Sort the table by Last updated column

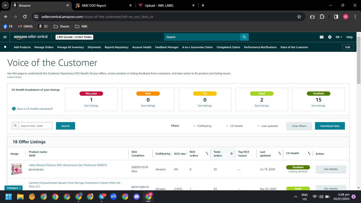click(280, 154)
